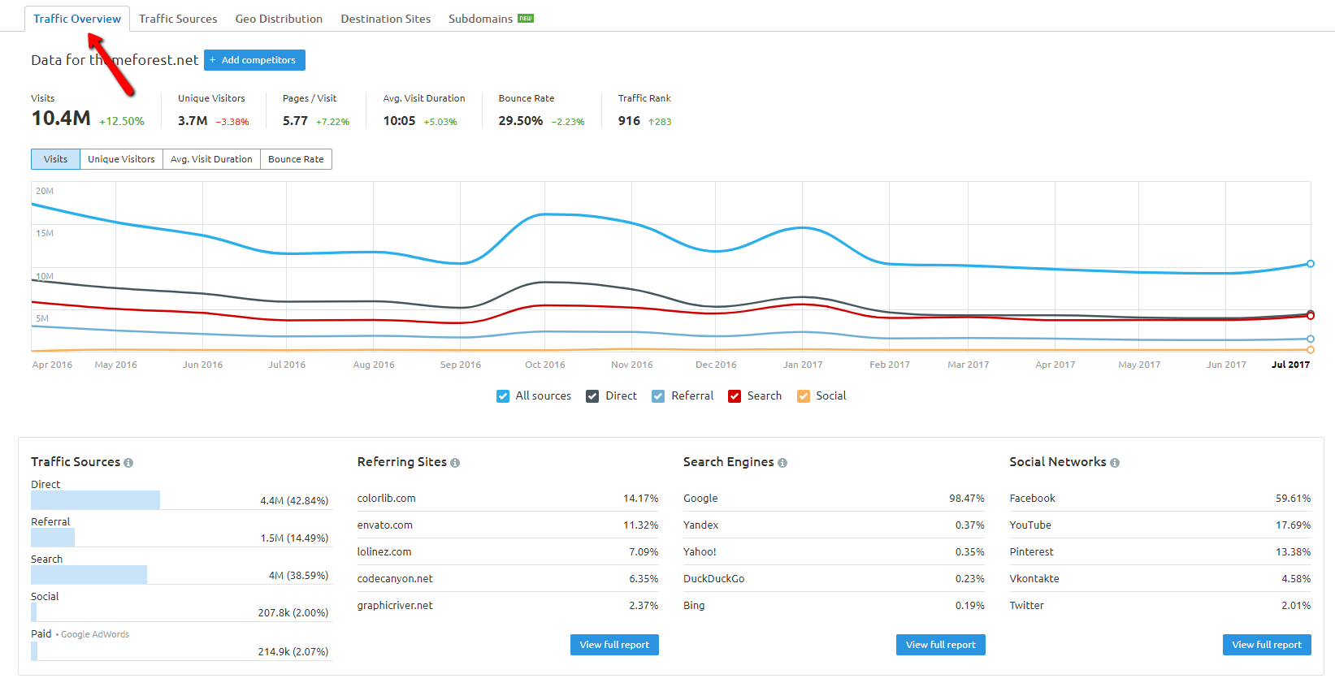Open the Social Networks info icon
Image resolution: width=1335 pixels, height=687 pixels.
[1115, 463]
